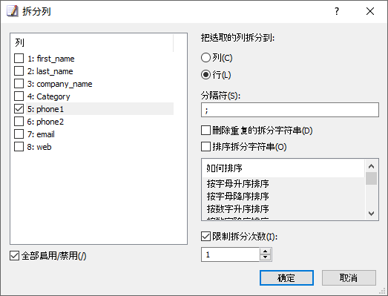Image resolution: width=388 pixels, height=296 pixels.
Task: Select the 行(L) radio option
Action: tap(205, 74)
